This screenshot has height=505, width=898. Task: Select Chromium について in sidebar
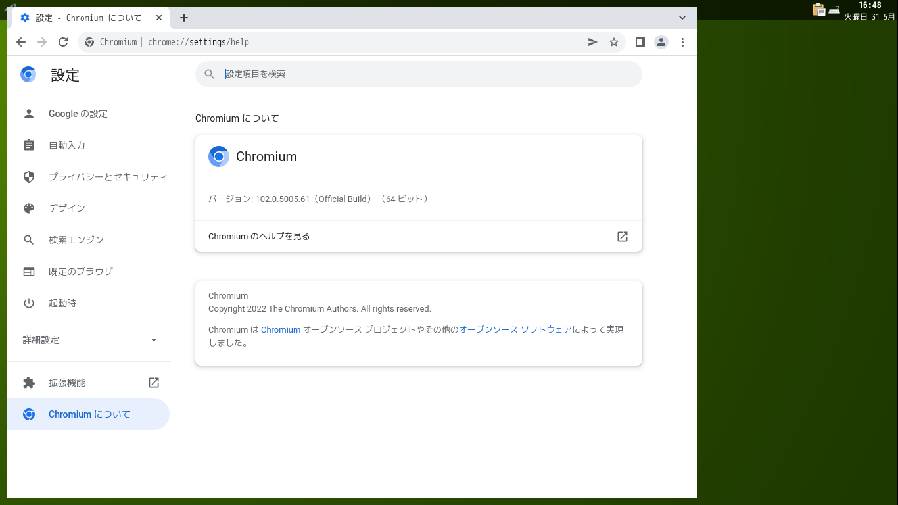pos(88,414)
